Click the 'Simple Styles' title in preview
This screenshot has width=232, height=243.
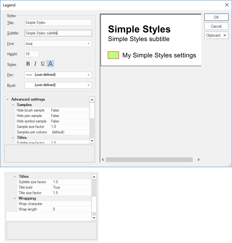pos(139,29)
